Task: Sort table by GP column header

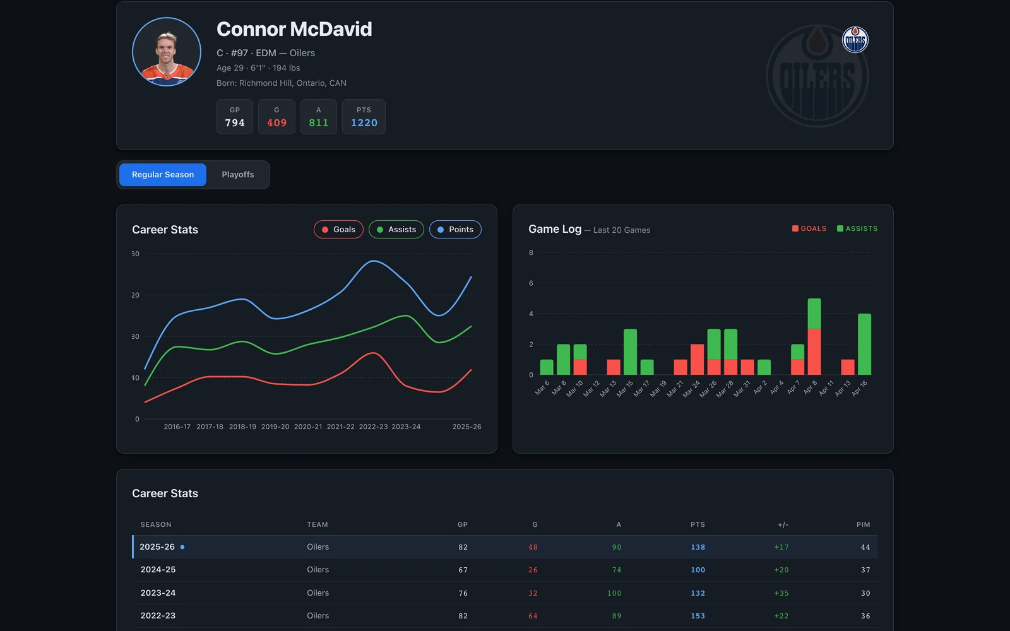Action: click(463, 525)
